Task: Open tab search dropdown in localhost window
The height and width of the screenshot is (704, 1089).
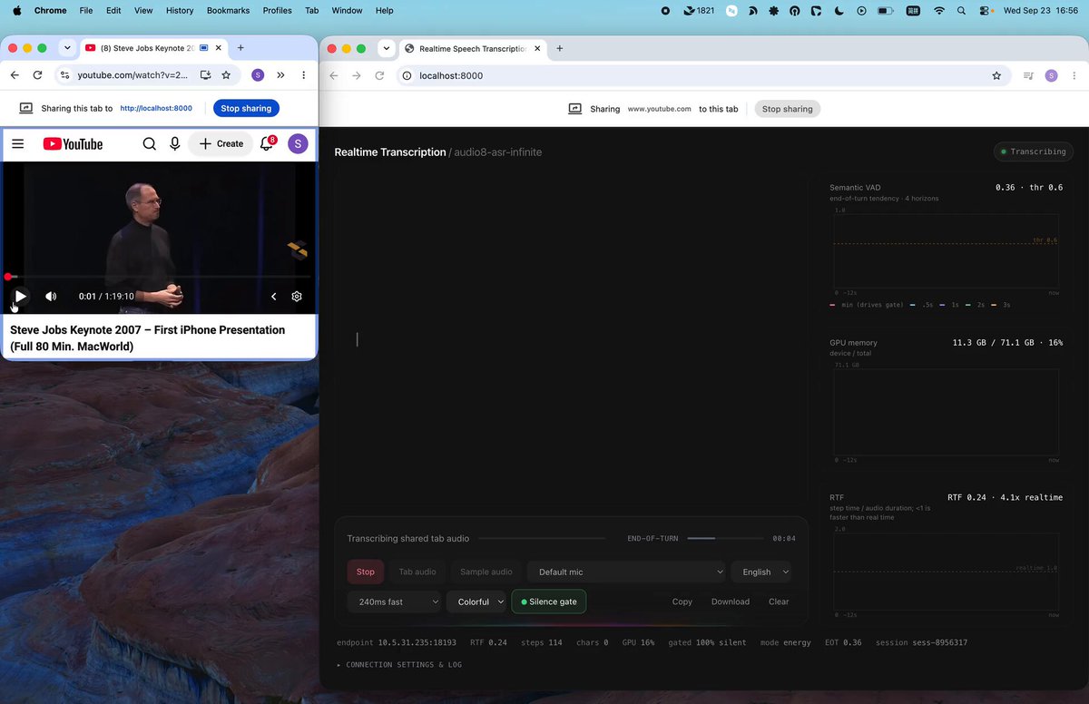Action: 387,48
